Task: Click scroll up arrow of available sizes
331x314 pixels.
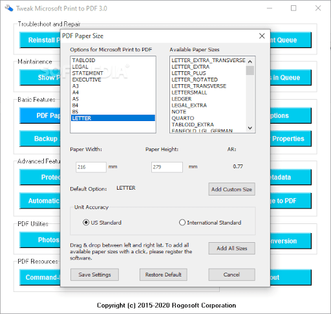Action: pyautogui.click(x=250, y=62)
